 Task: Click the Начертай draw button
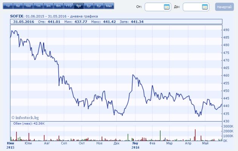pyautogui.click(x=224, y=7)
